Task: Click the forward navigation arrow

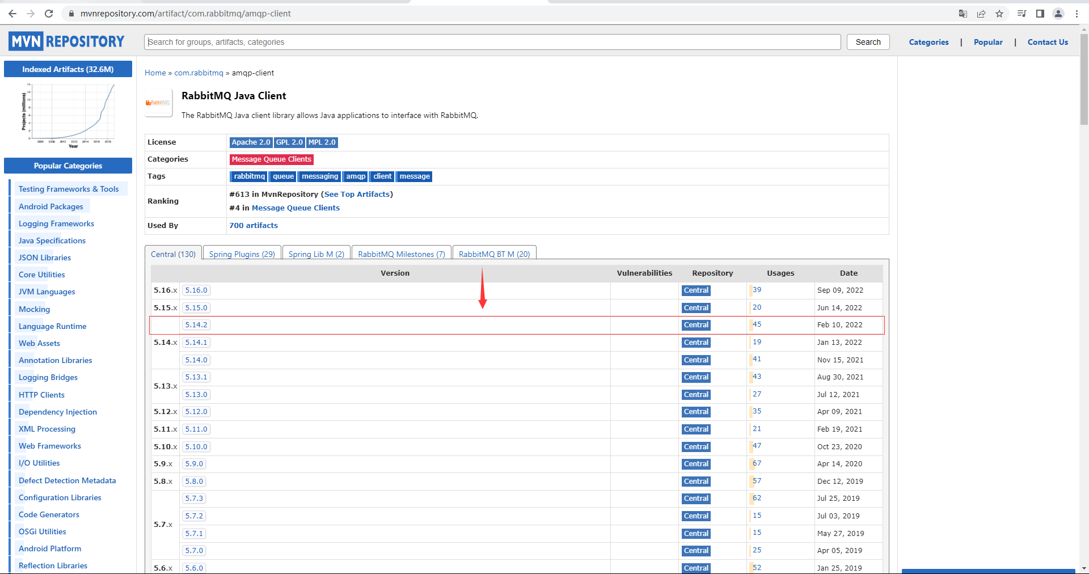Action: [x=31, y=14]
